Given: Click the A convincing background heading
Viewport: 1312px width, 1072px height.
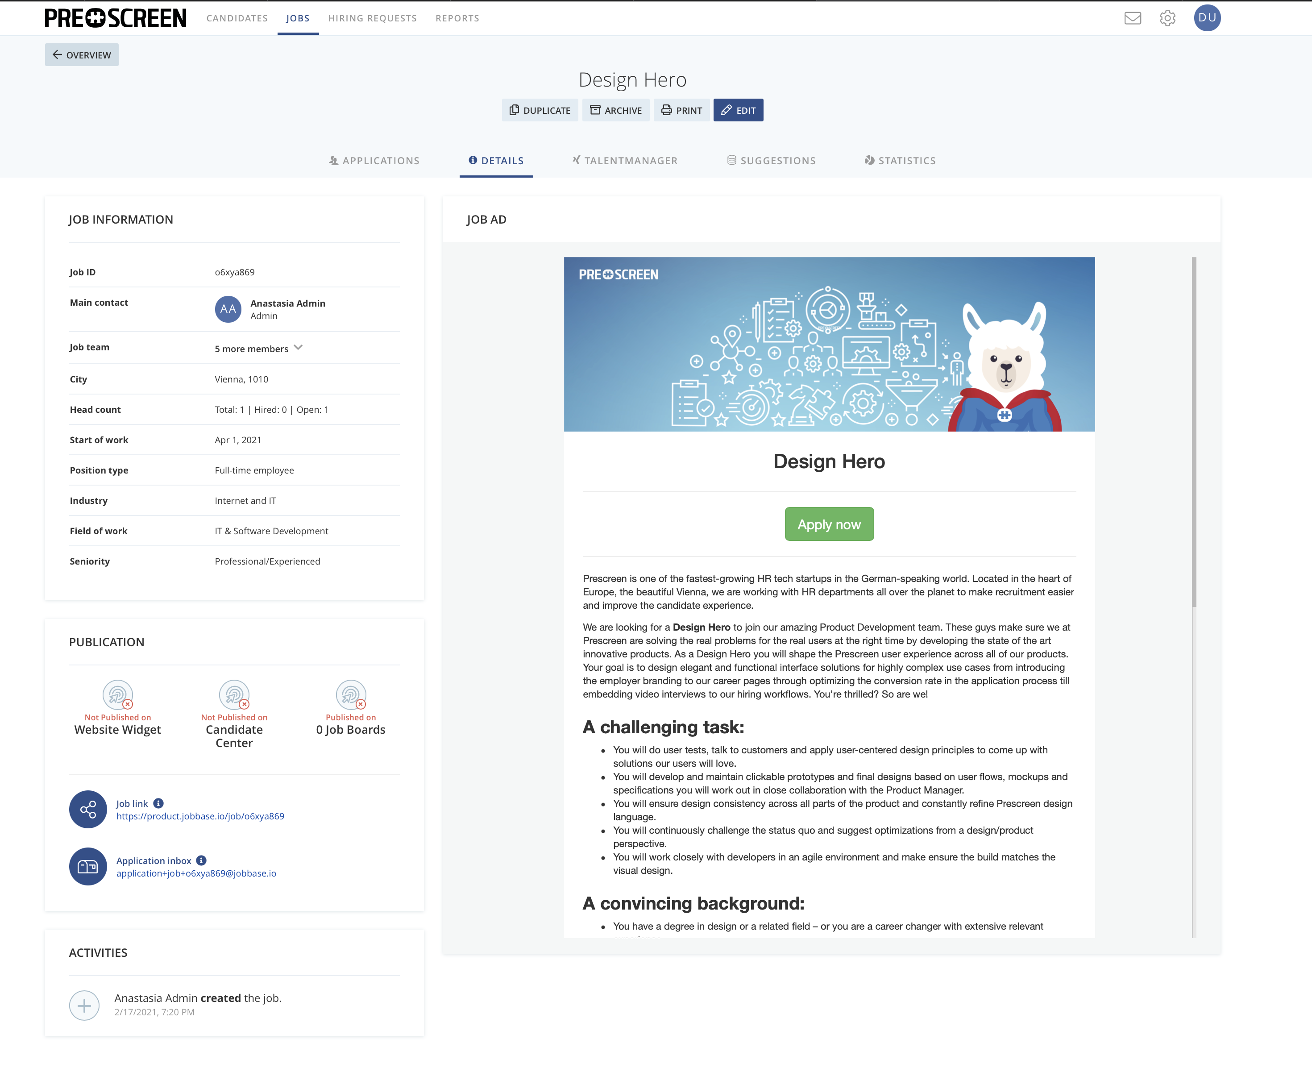Looking at the screenshot, I should [x=693, y=903].
